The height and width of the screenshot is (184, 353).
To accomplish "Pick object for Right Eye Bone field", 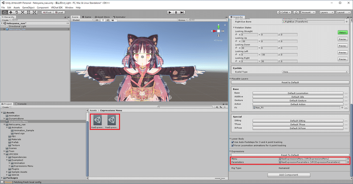I will pyautogui.click(x=346, y=22).
